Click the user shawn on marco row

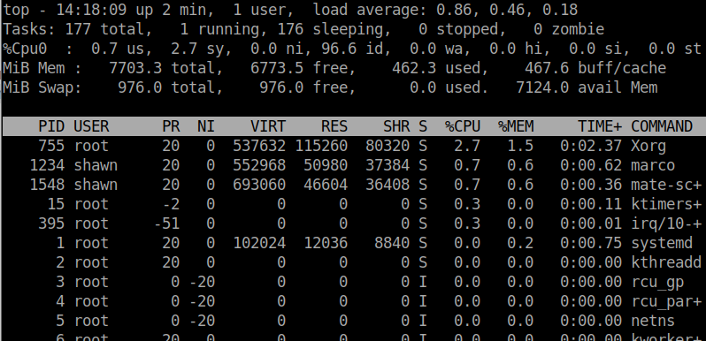[96, 165]
